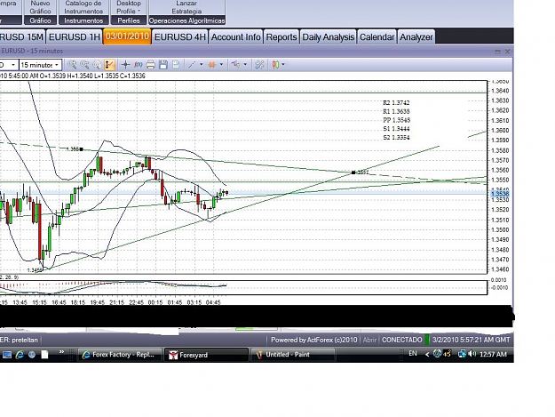Show hidden tray icons arrow
Image resolution: width=555 pixels, height=417 pixels.
[x=427, y=354]
